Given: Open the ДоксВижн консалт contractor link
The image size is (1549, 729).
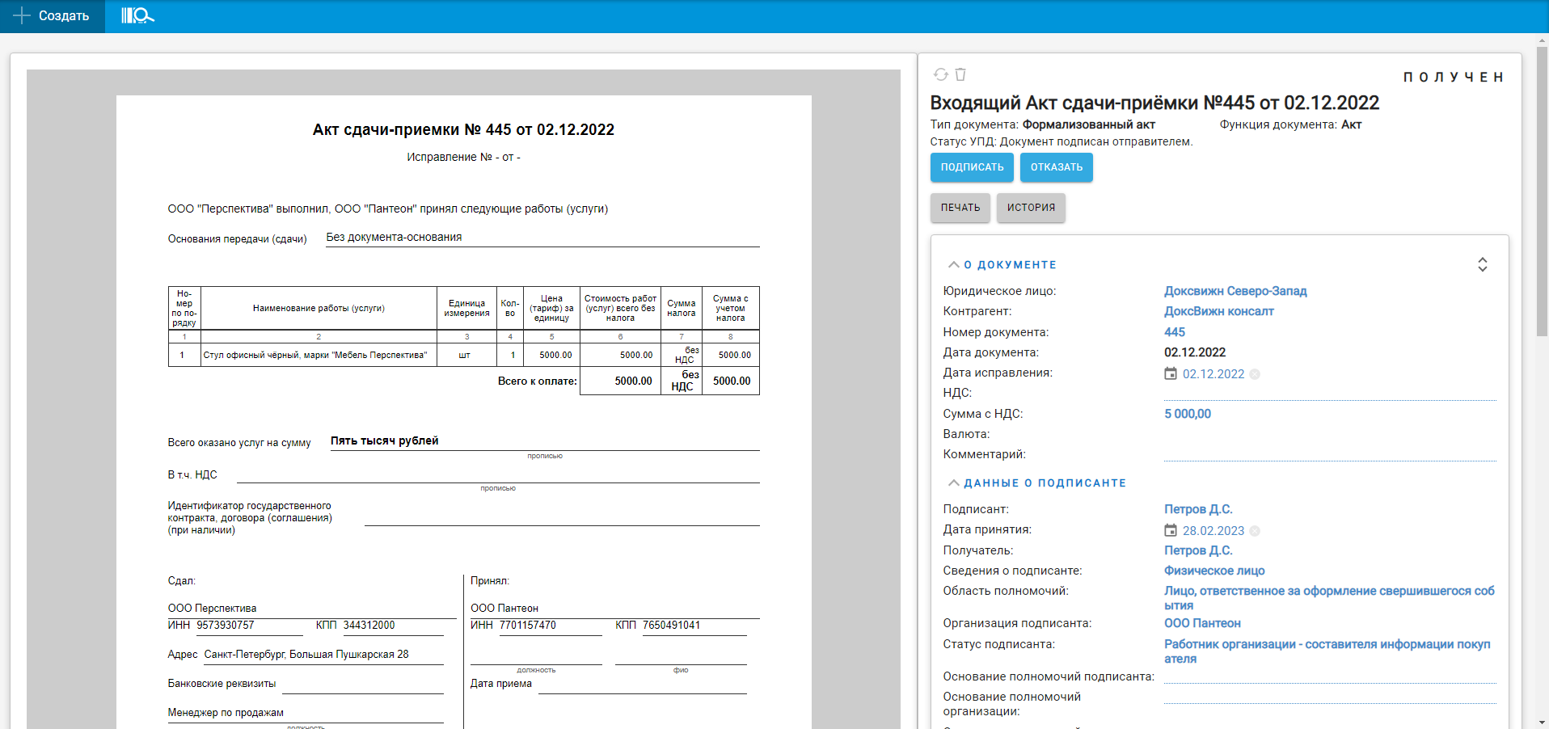Looking at the screenshot, I should click(x=1218, y=311).
